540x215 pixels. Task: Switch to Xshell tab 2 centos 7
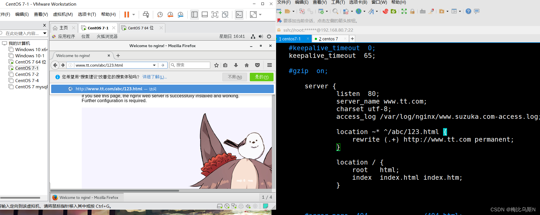click(x=330, y=39)
